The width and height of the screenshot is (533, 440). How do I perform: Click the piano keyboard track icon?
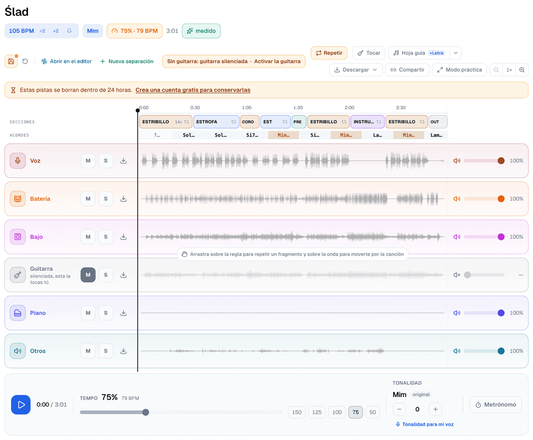(x=18, y=313)
